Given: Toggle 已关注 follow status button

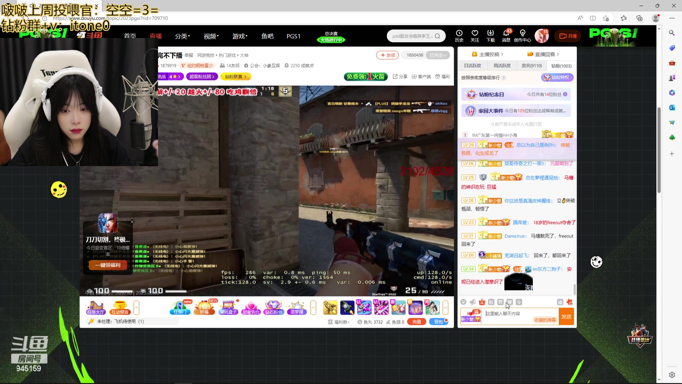Looking at the screenshot, I should pos(438,55).
